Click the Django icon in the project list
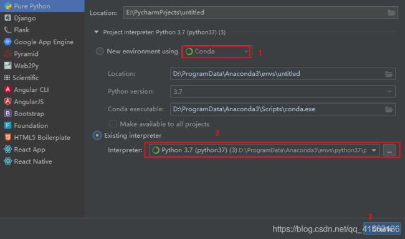Image resolution: width=405 pixels, height=239 pixels. pyautogui.click(x=7, y=18)
